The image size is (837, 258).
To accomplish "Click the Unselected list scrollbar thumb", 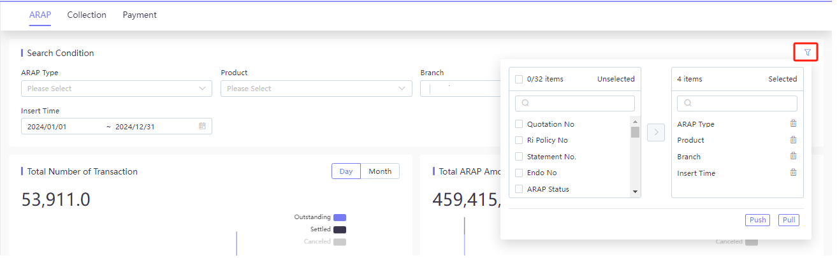I will [635, 132].
